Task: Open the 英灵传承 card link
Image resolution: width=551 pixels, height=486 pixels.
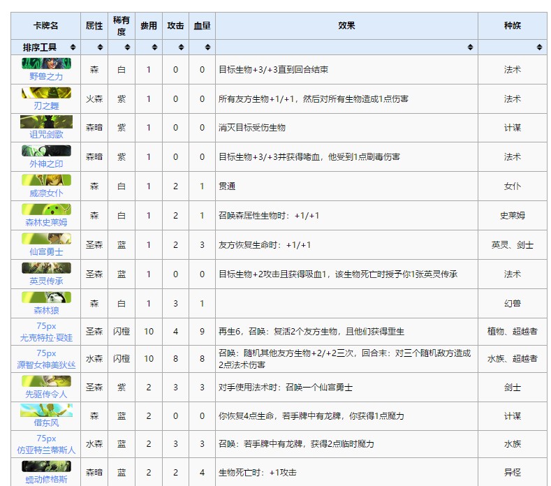Action: pos(46,281)
